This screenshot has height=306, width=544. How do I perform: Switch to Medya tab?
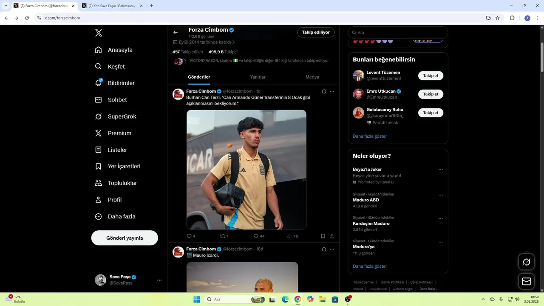pyautogui.click(x=312, y=77)
